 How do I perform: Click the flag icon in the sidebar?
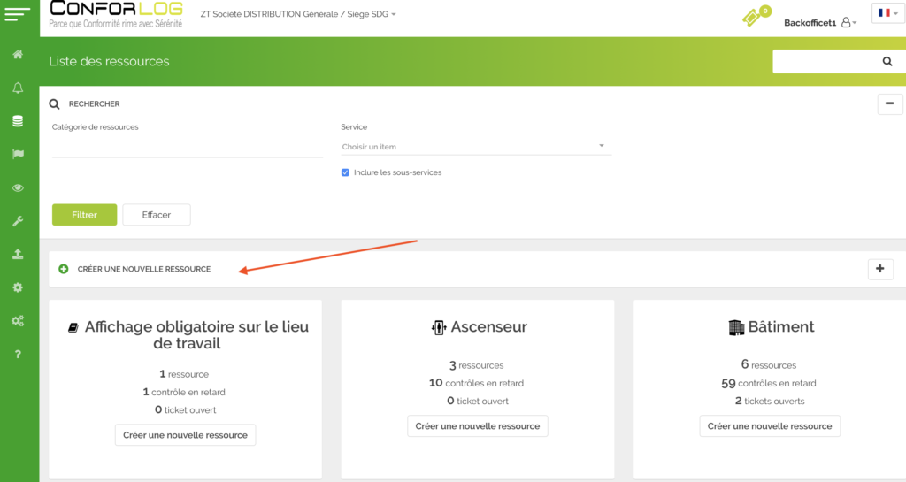tap(18, 154)
